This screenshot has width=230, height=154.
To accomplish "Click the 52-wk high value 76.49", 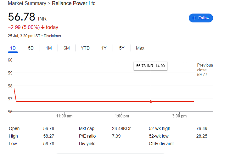I will click(202, 128).
